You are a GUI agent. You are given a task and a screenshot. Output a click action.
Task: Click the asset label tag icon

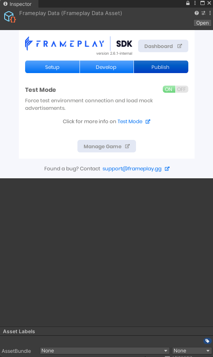207,341
